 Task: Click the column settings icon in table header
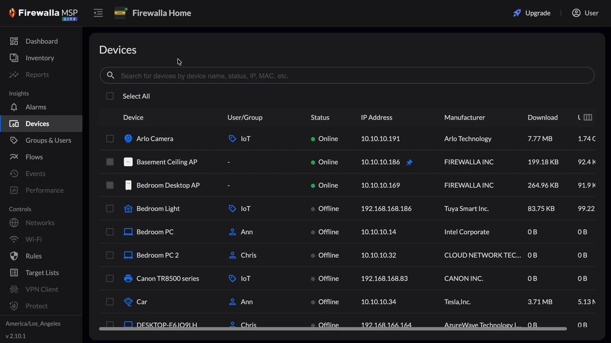[x=588, y=117]
